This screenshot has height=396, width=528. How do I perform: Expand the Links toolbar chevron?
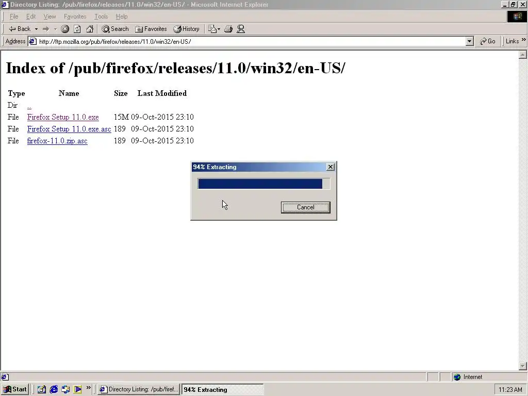[524, 40]
